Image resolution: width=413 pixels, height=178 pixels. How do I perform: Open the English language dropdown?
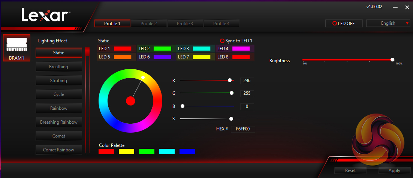388,24
